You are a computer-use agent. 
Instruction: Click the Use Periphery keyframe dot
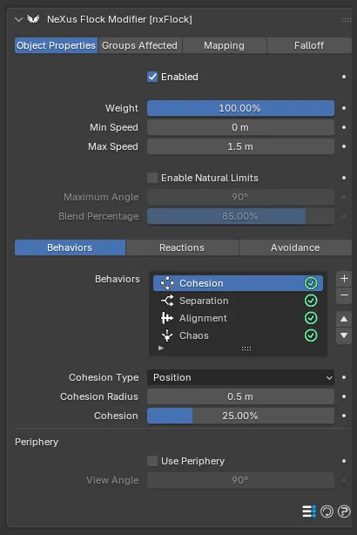[344, 461]
